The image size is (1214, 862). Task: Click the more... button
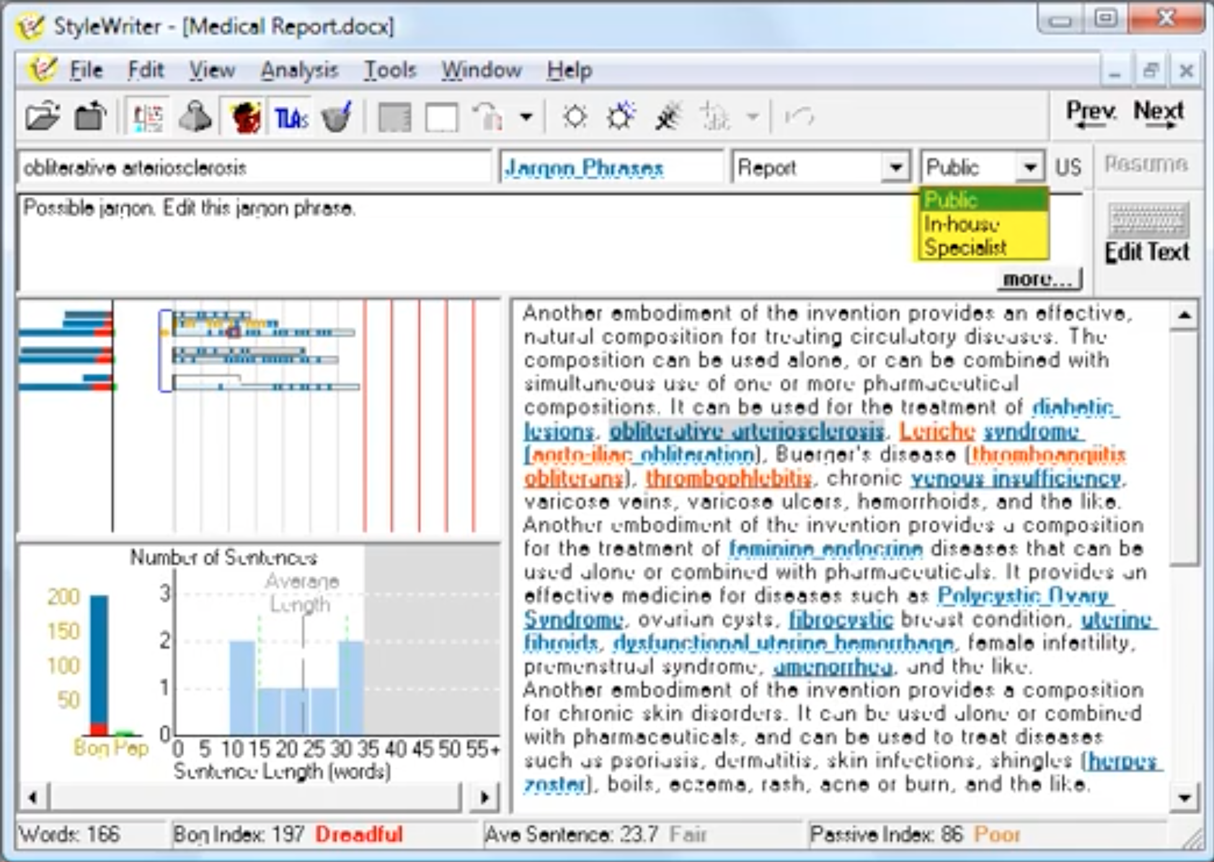(x=1039, y=279)
